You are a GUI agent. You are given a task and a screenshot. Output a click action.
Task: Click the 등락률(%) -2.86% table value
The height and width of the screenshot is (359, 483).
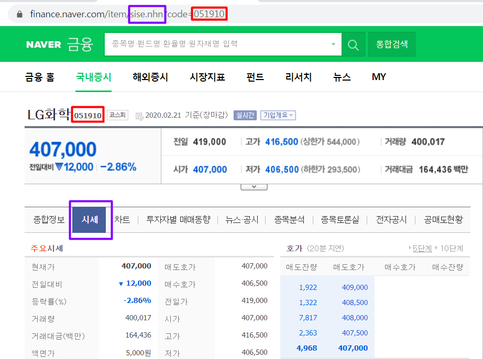137,300
